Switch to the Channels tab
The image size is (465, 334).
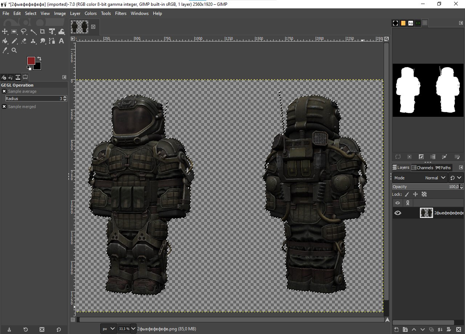point(422,167)
